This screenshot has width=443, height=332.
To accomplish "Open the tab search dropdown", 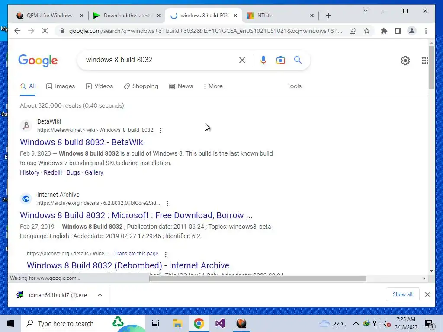I will (365, 11).
